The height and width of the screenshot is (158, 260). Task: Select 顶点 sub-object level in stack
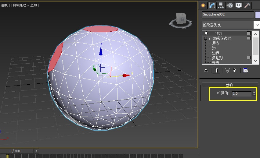(x=215, y=43)
